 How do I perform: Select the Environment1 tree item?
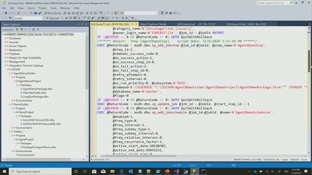[x=26, y=155]
